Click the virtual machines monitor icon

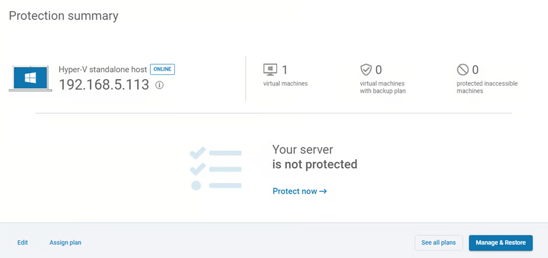pos(270,70)
